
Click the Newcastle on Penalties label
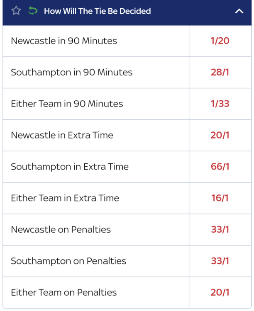[x=61, y=230]
